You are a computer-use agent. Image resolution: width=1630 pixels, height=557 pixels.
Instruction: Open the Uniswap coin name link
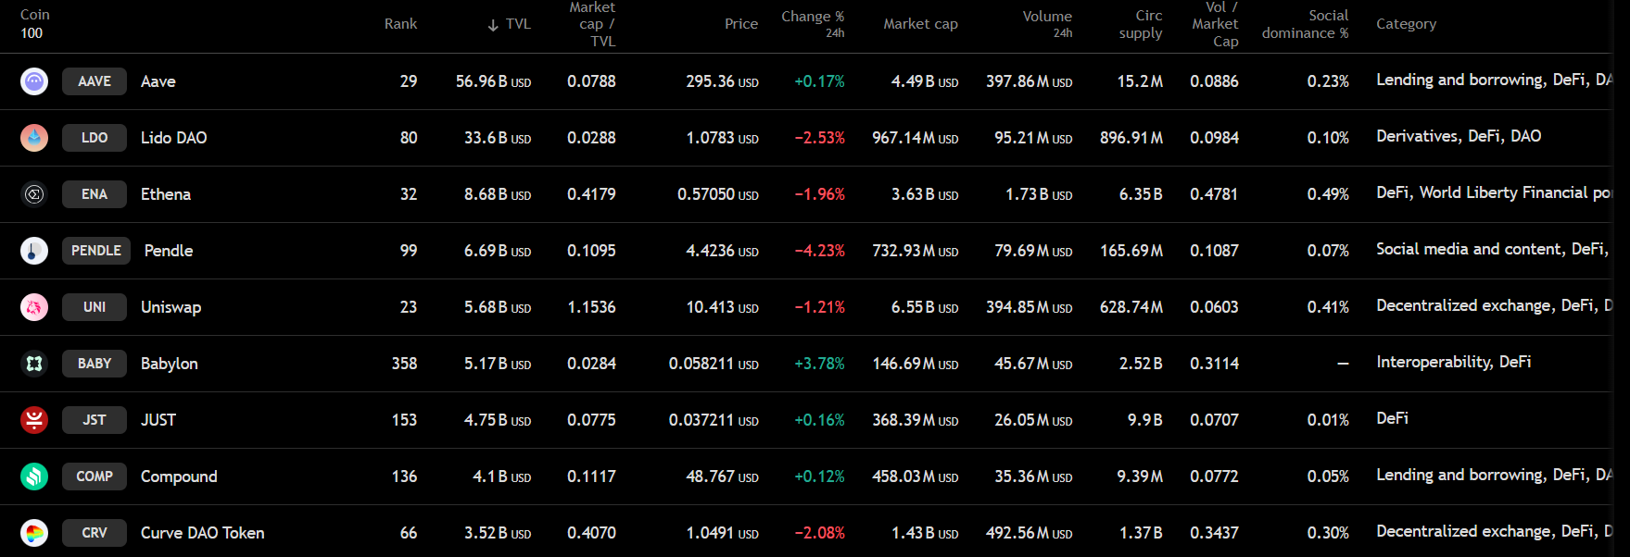[x=171, y=307]
